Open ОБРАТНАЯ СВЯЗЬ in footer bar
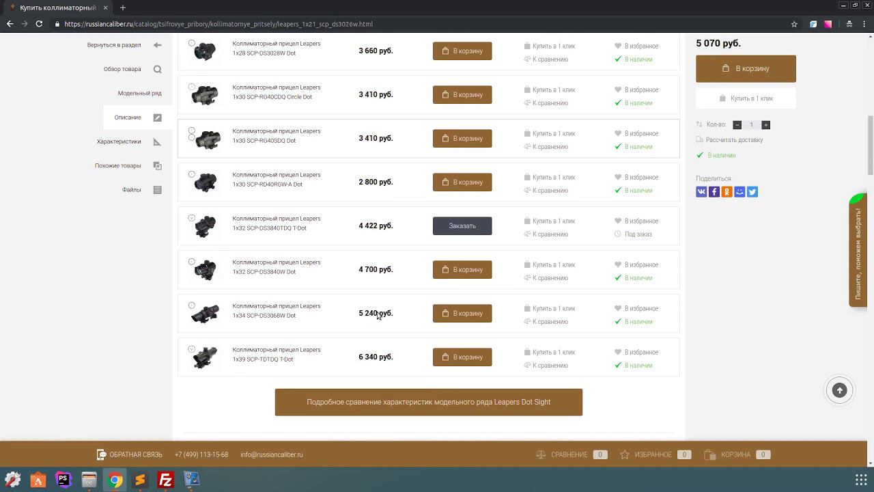Screen dimensions: 874x492 coord(130,454)
